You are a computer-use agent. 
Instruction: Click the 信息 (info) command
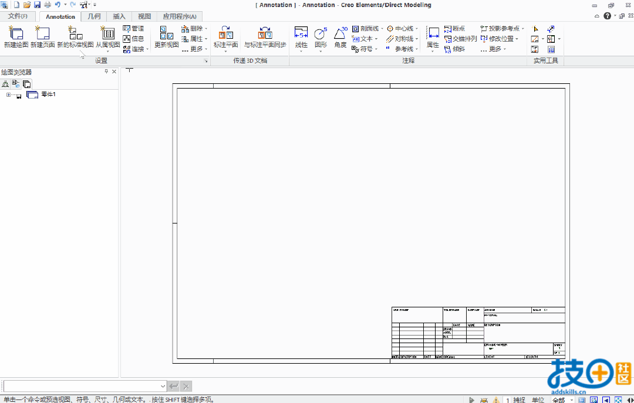133,39
